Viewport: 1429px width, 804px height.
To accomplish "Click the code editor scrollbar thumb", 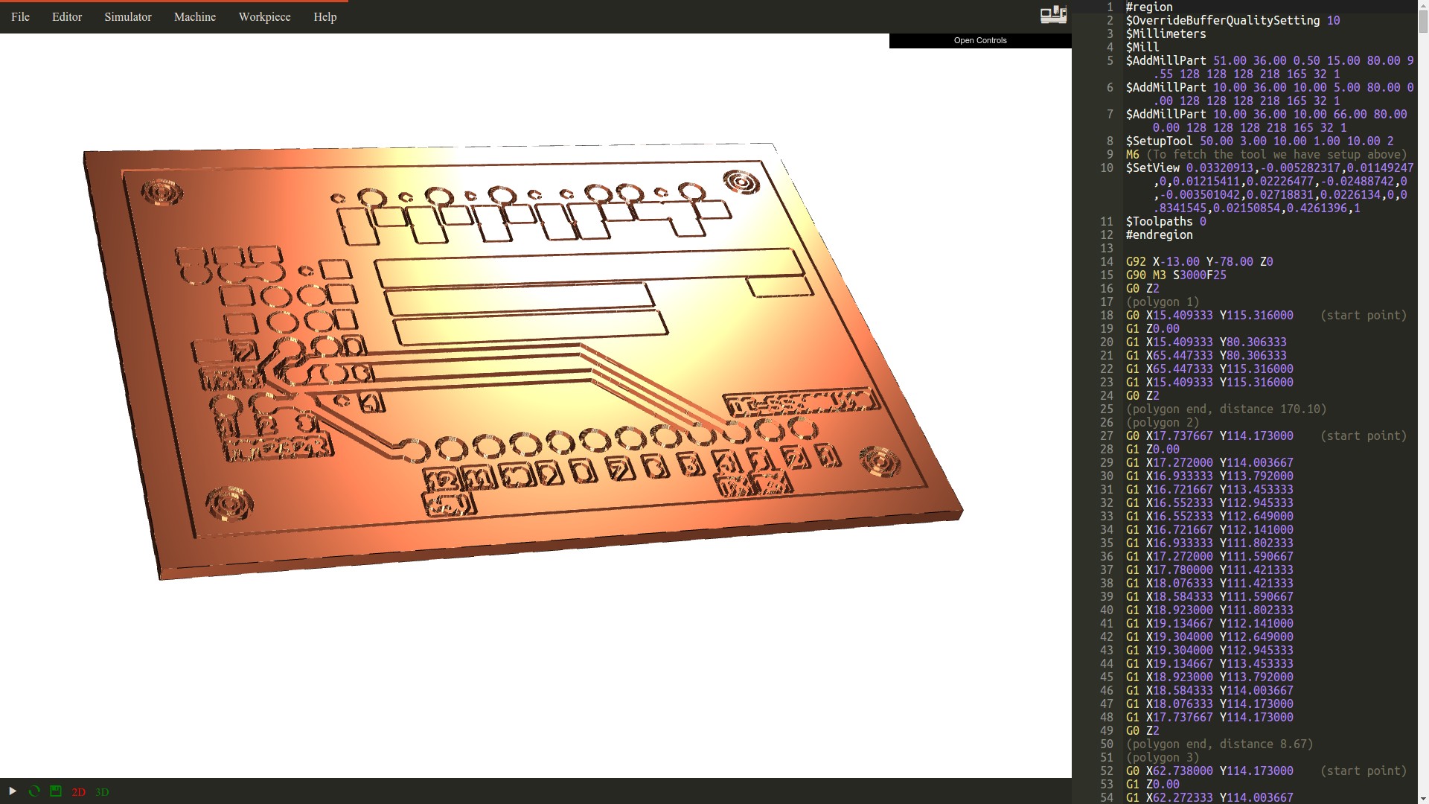I will point(1422,22).
